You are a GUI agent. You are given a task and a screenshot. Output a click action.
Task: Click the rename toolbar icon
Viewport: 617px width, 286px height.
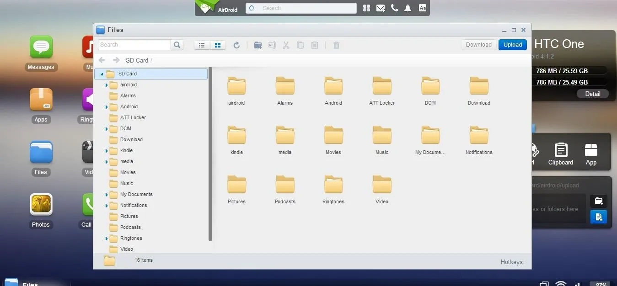point(272,45)
